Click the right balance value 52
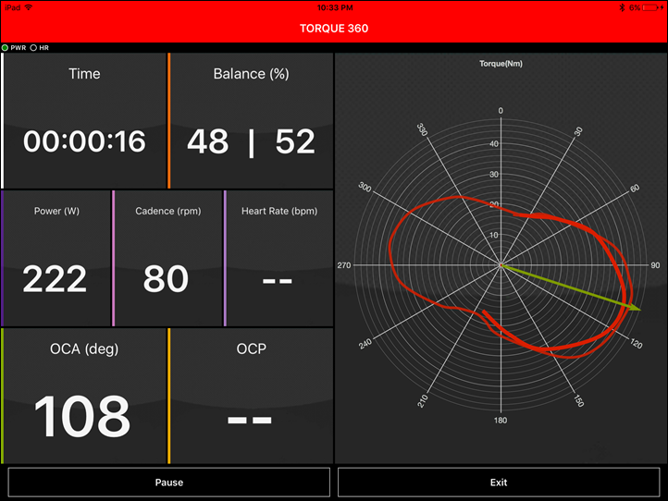The width and height of the screenshot is (668, 501). [295, 141]
